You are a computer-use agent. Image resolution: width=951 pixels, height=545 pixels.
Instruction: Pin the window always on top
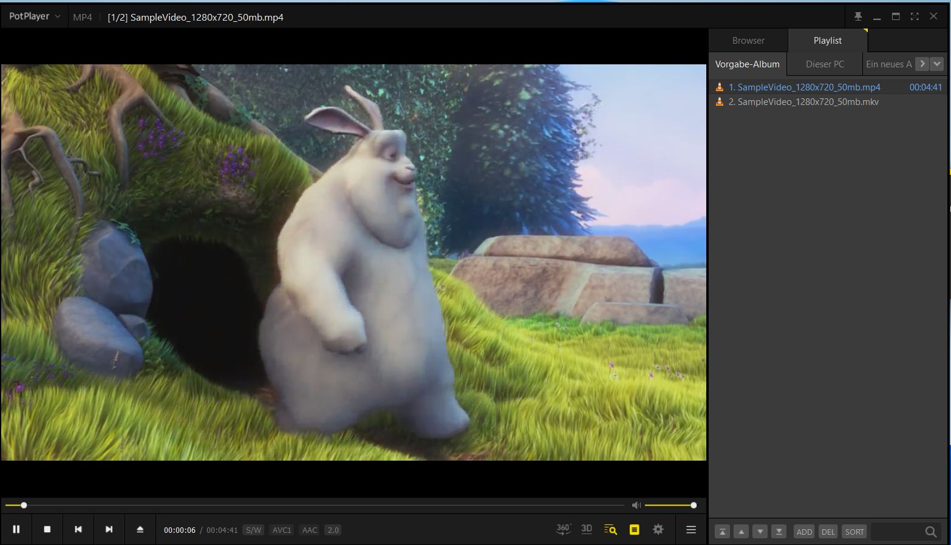[x=858, y=16]
